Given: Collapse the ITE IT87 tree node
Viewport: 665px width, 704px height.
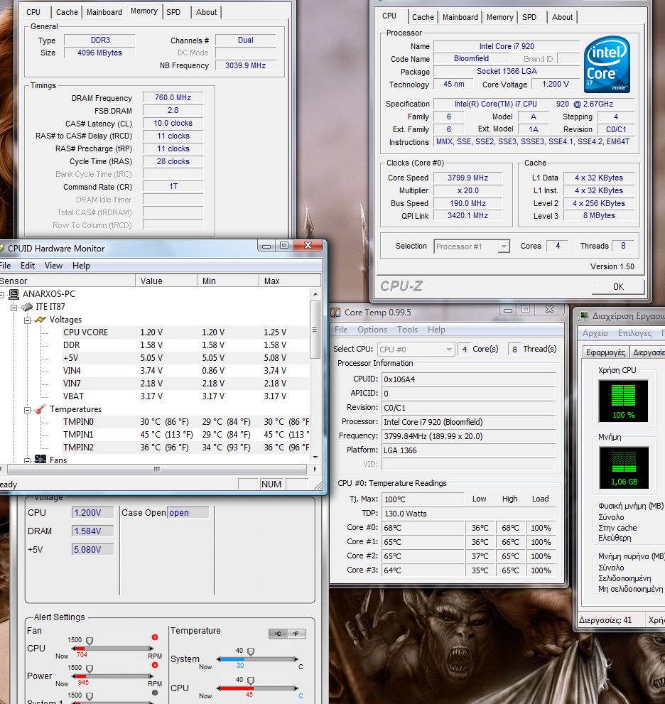Looking at the screenshot, I should pos(14,308).
